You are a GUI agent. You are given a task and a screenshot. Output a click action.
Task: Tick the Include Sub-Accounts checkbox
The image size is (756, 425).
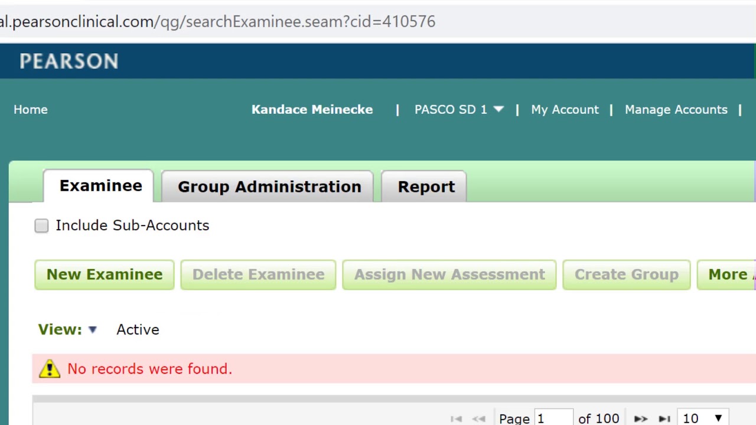[x=41, y=225]
